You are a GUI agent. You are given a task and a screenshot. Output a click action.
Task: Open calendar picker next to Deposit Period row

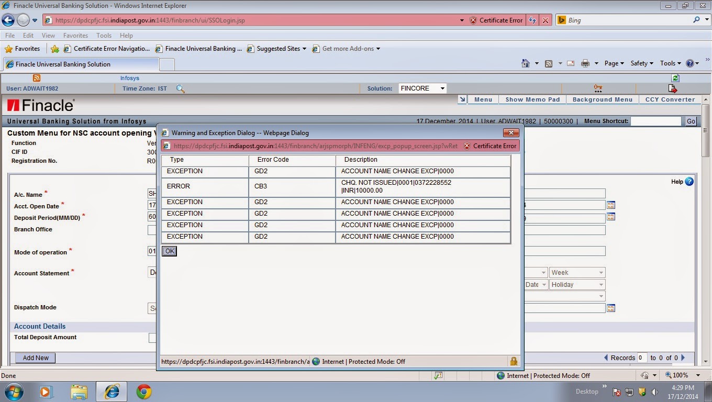pos(611,217)
